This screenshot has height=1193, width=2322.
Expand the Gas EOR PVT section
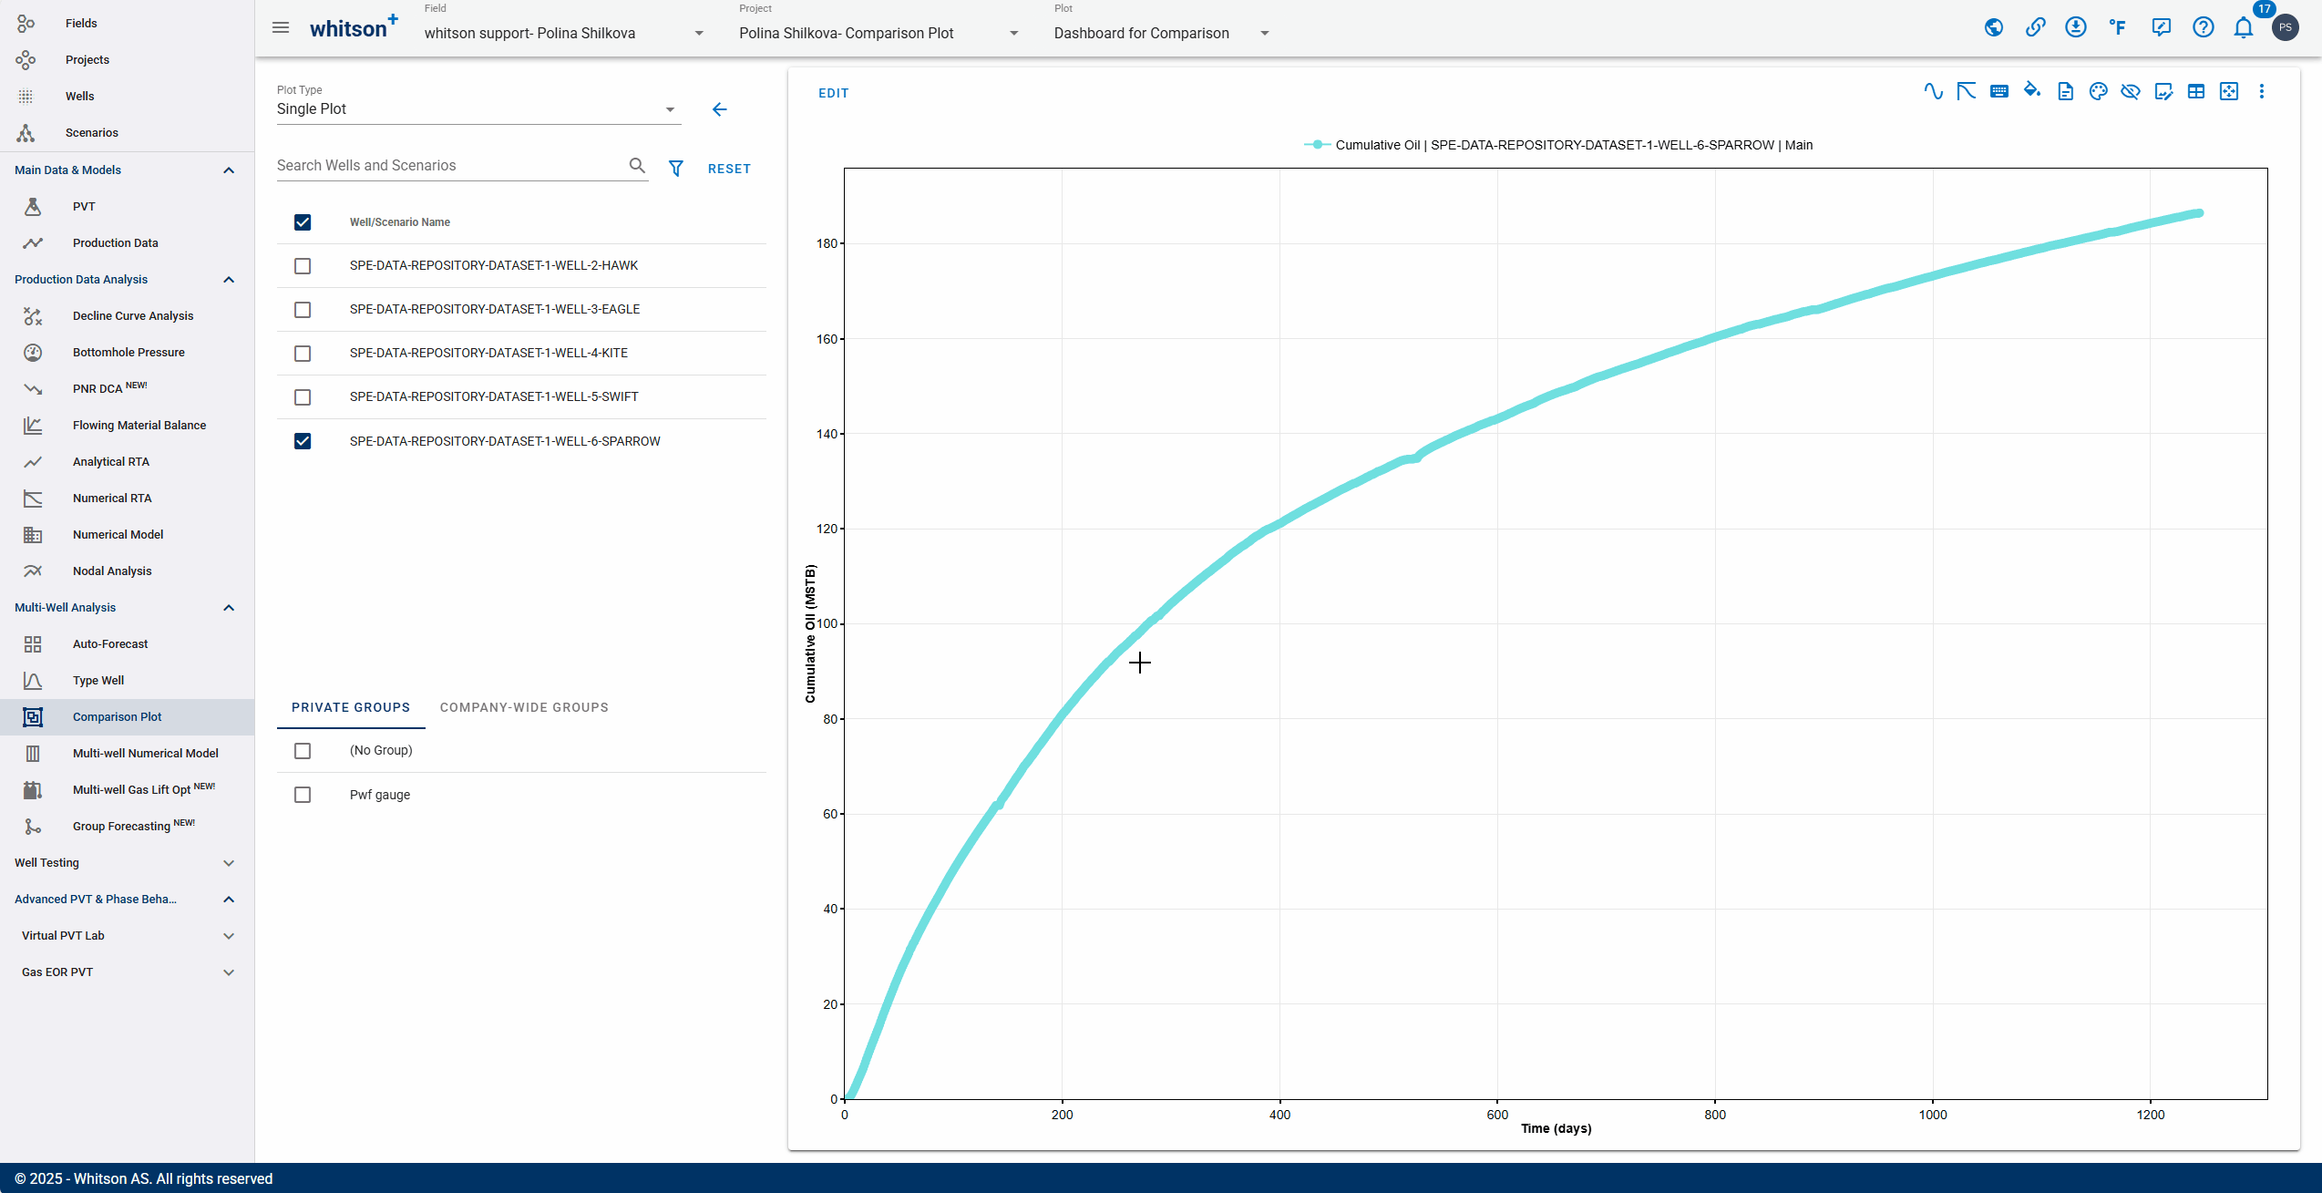pos(229,972)
